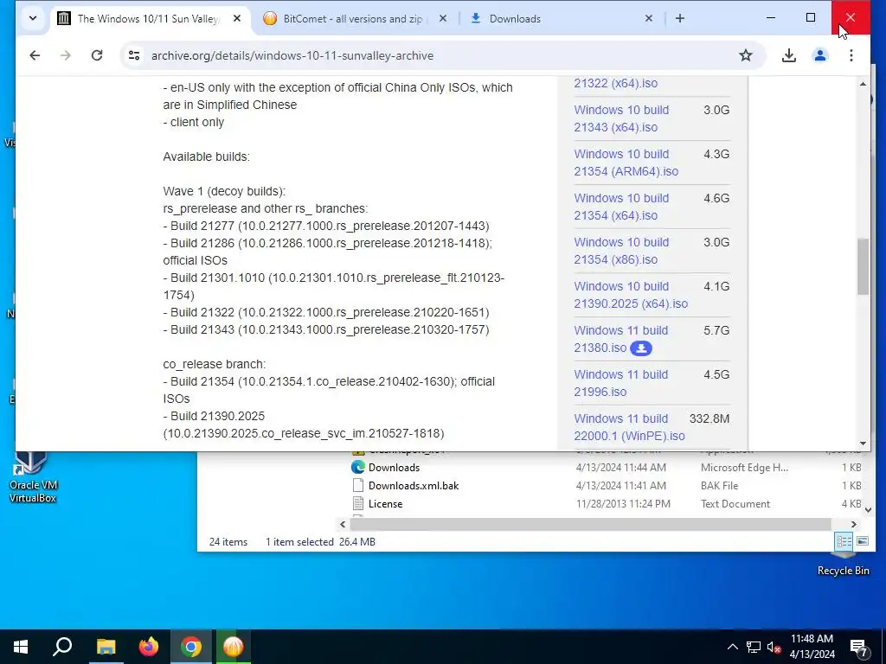Click the page scrollbar up arrow
Image resolution: width=886 pixels, height=664 pixels.
tap(863, 84)
